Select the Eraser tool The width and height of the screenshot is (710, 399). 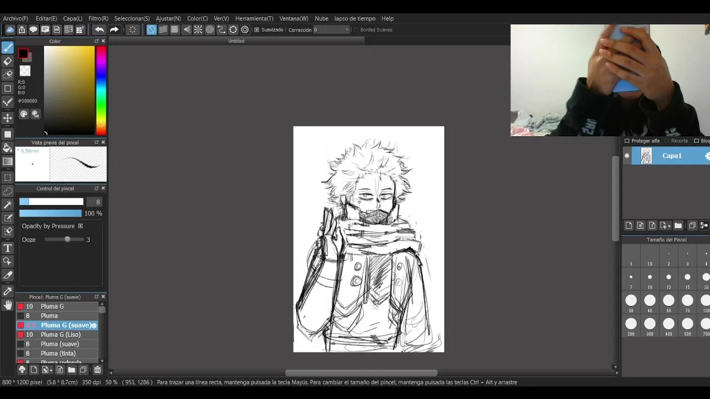(8, 61)
